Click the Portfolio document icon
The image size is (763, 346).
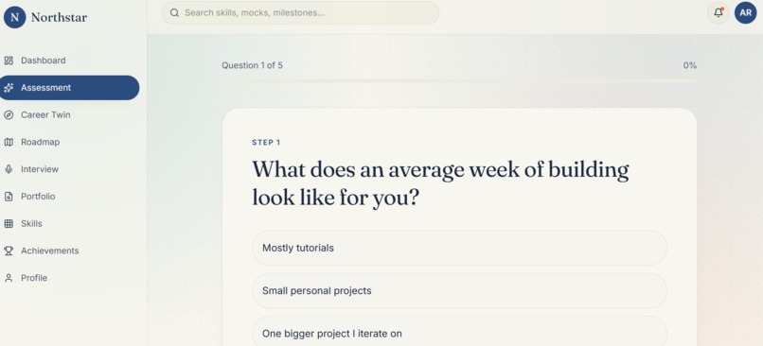click(x=9, y=197)
